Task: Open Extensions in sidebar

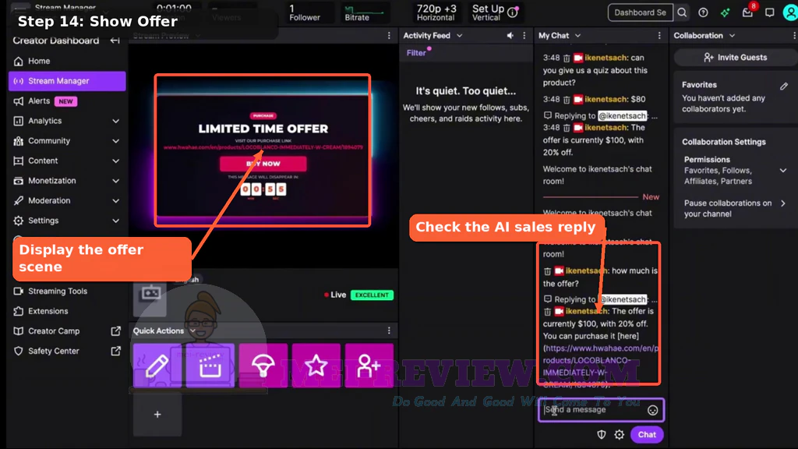Action: click(x=67, y=311)
